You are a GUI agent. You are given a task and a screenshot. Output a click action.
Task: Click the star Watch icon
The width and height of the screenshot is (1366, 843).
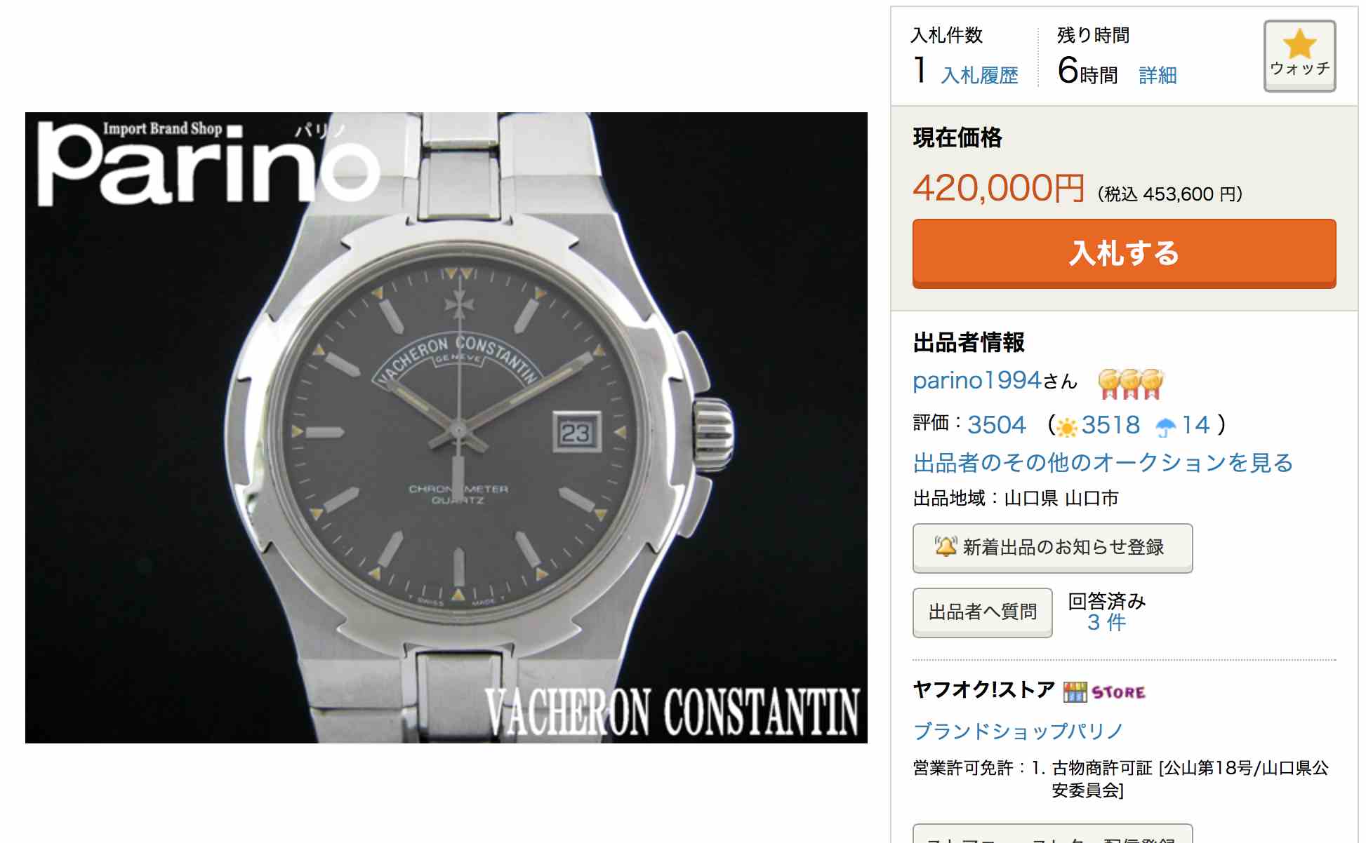tap(1299, 43)
